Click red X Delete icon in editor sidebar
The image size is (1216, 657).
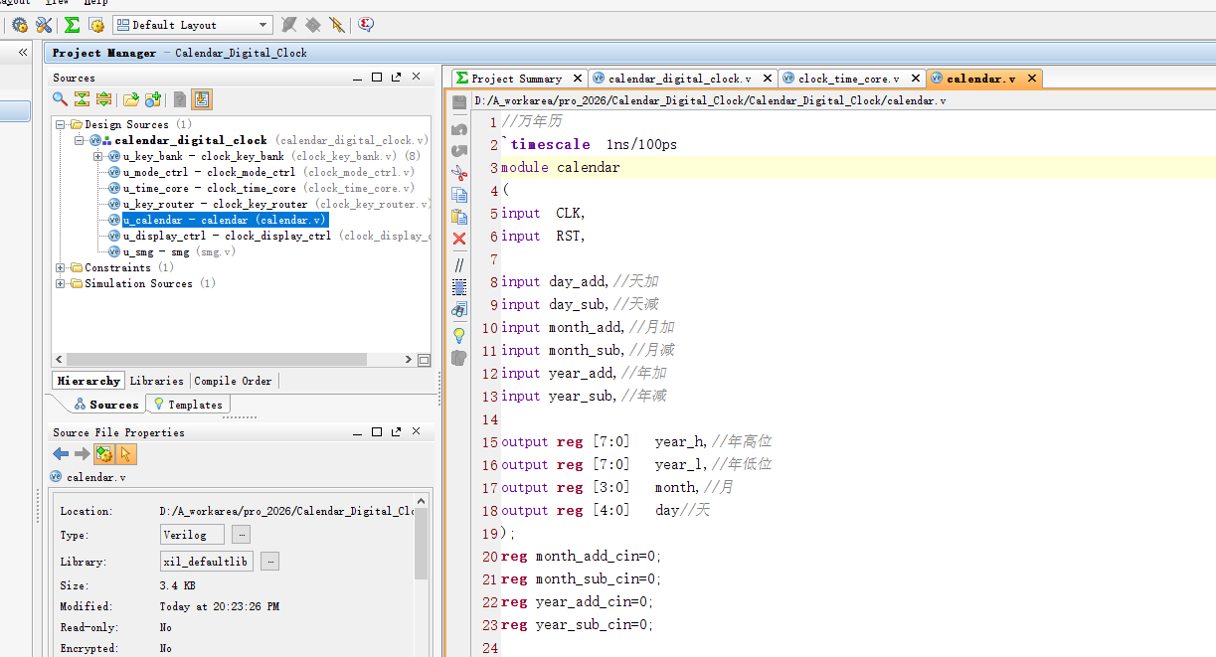(459, 239)
